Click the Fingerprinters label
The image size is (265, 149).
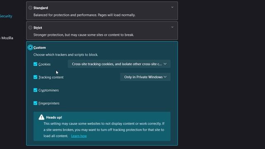[49, 103]
